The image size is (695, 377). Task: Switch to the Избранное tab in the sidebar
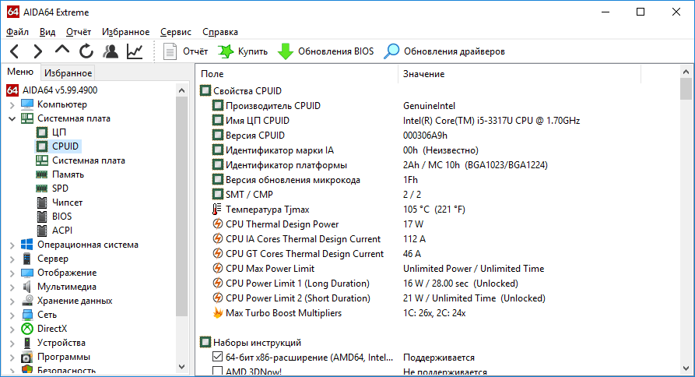(x=68, y=72)
